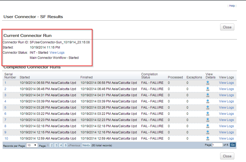
Task: View Logs for serial number 8 row
Action: [226, 126]
